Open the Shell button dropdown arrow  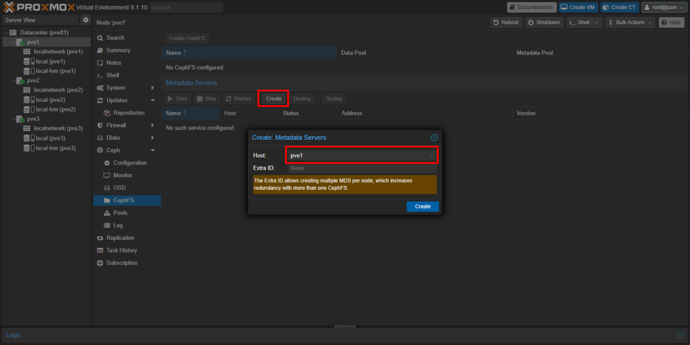pyautogui.click(x=597, y=22)
